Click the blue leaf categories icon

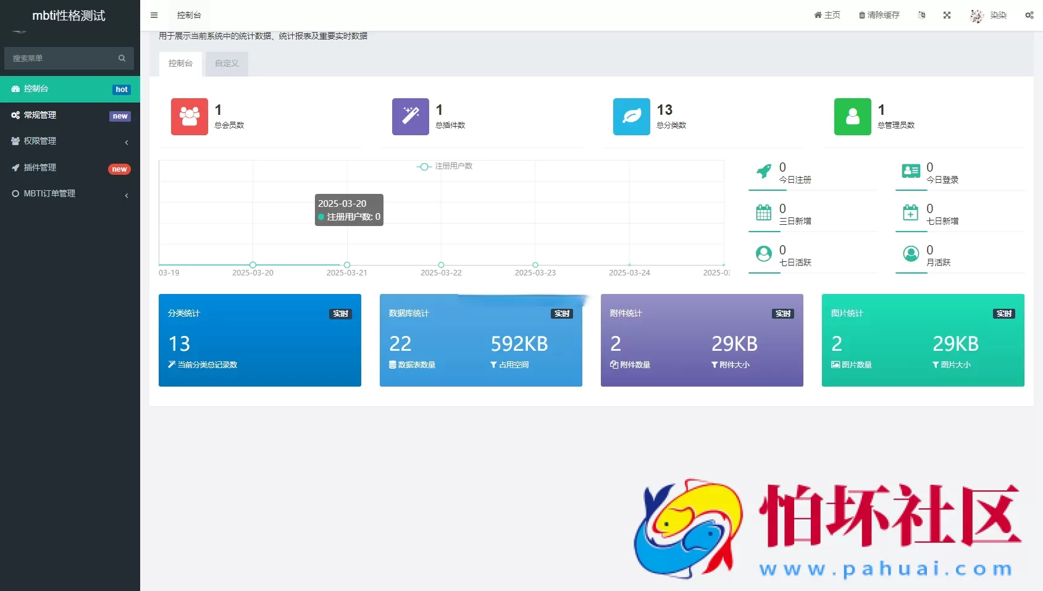631,116
